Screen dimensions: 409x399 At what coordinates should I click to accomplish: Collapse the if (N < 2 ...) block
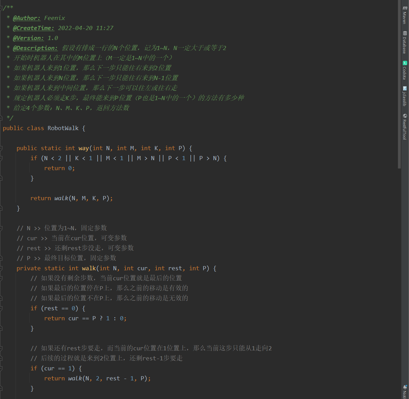(1, 158)
